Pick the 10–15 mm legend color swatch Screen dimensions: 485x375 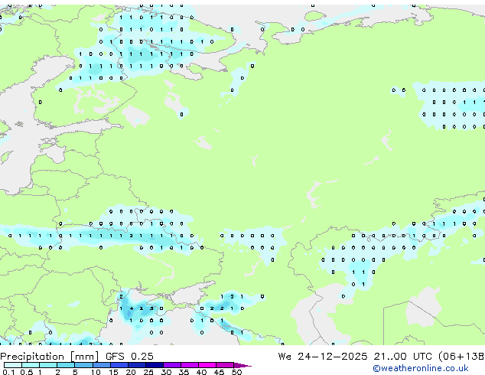101,365
